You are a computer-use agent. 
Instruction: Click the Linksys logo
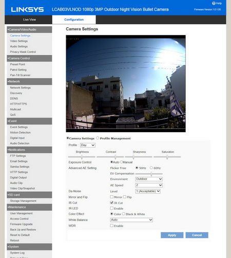click(27, 10)
